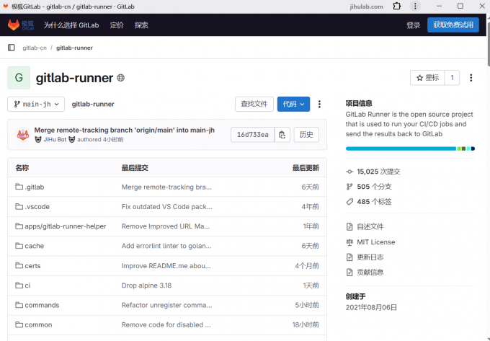
Task: Open the browser extensions puzzle icon
Action: [396, 6]
